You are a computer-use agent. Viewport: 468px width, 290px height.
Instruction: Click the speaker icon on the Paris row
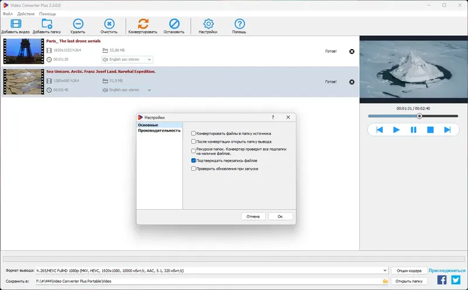pos(105,60)
